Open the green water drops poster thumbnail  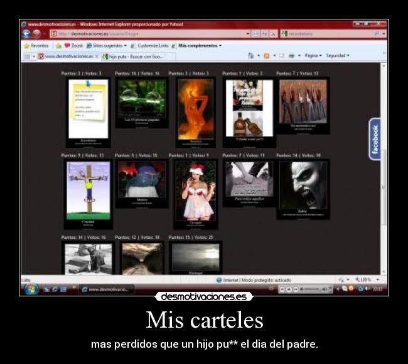point(142,103)
